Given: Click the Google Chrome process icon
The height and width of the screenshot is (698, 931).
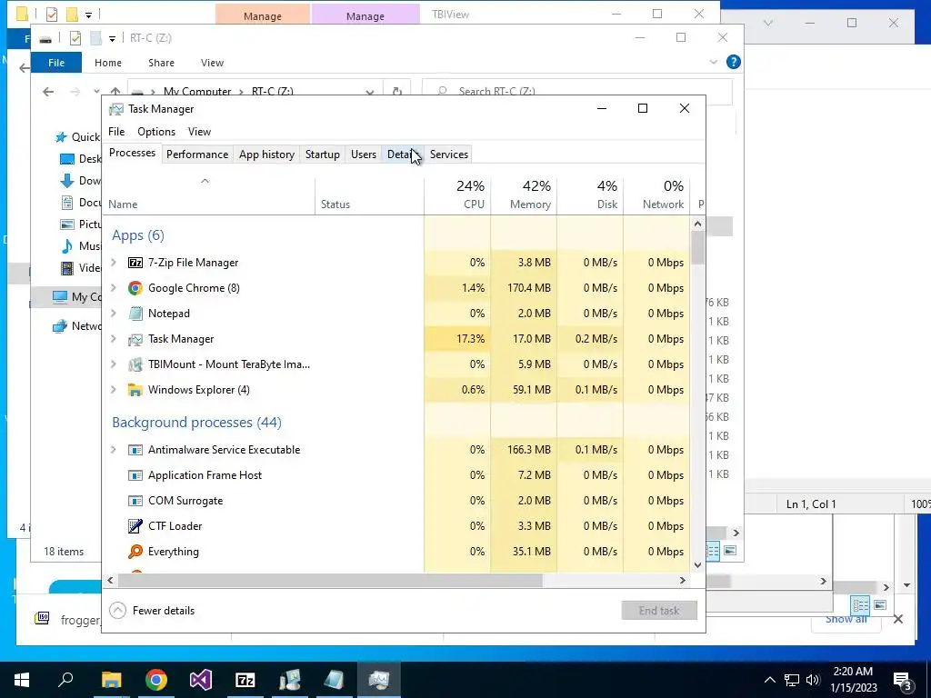Looking at the screenshot, I should click(x=135, y=288).
